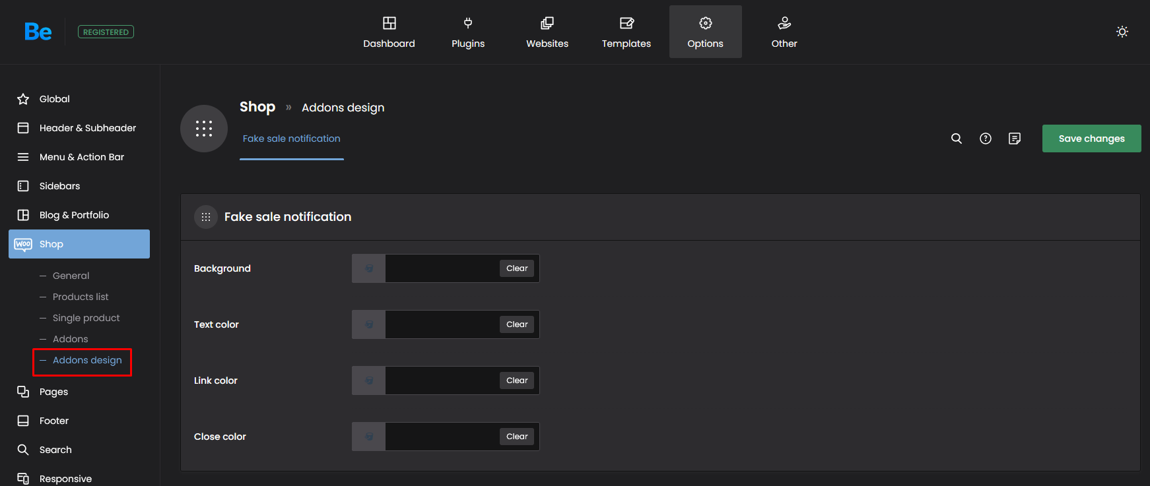Open the Templates section
Screen dimensions: 1150x486
point(626,32)
